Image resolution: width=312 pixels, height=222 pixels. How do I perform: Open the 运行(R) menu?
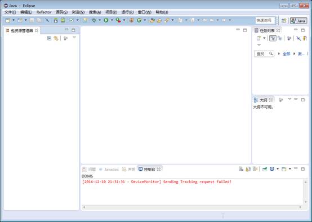(x=127, y=12)
